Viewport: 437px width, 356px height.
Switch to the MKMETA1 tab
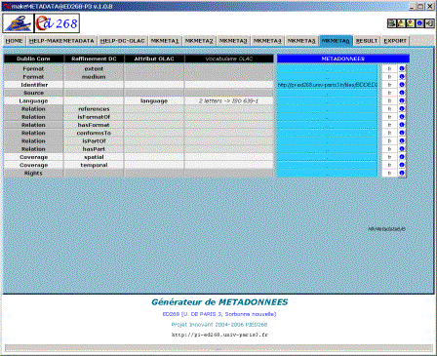(165, 41)
